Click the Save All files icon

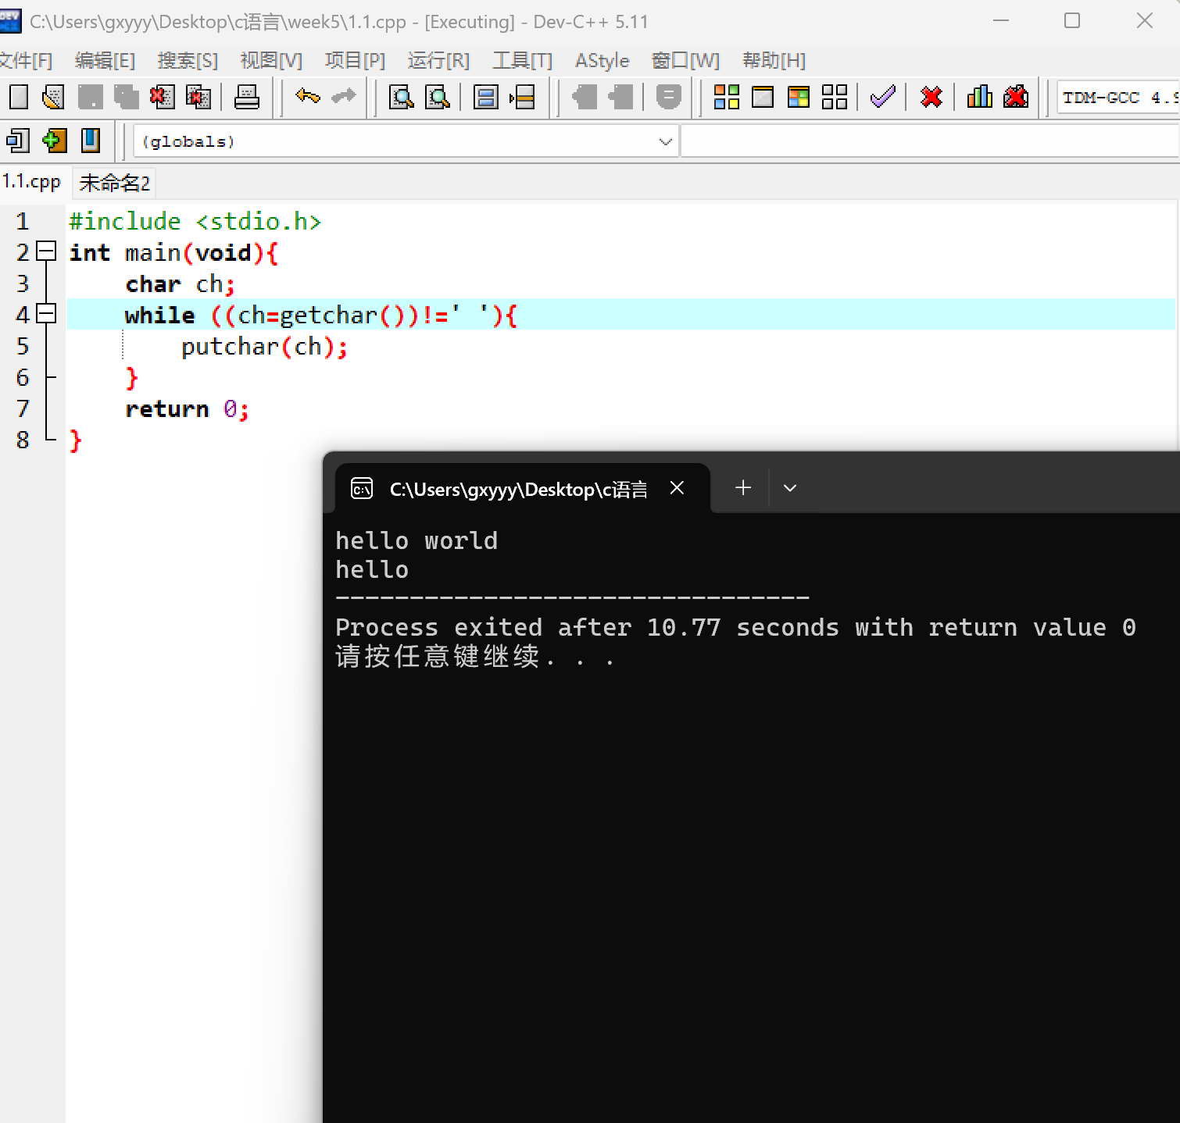tap(126, 98)
